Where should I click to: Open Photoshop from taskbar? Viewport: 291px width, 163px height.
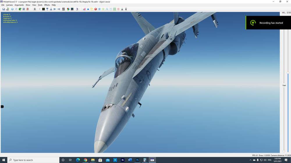point(137,160)
